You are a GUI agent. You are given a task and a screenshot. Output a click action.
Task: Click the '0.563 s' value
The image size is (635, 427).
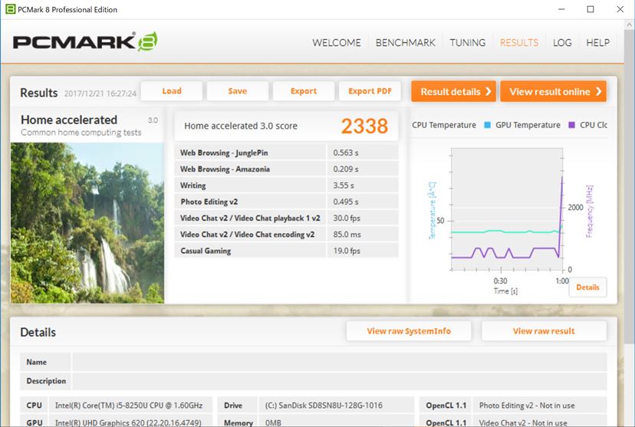[346, 153]
